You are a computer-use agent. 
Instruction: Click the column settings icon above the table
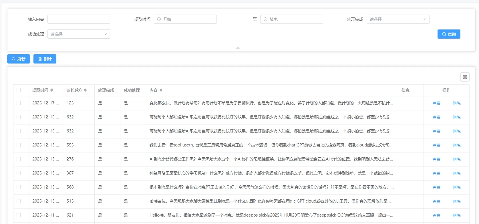[x=465, y=77]
